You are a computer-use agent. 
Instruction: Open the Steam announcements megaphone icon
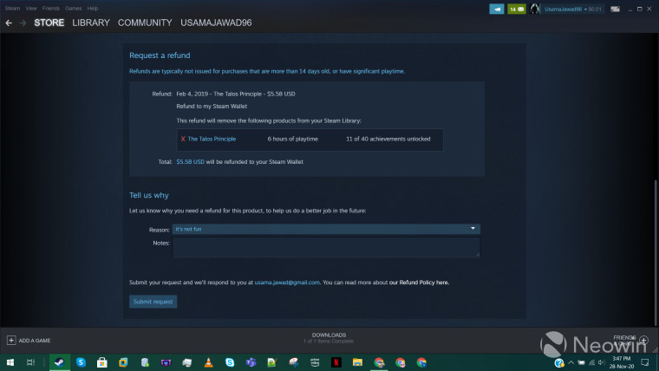[x=497, y=9]
